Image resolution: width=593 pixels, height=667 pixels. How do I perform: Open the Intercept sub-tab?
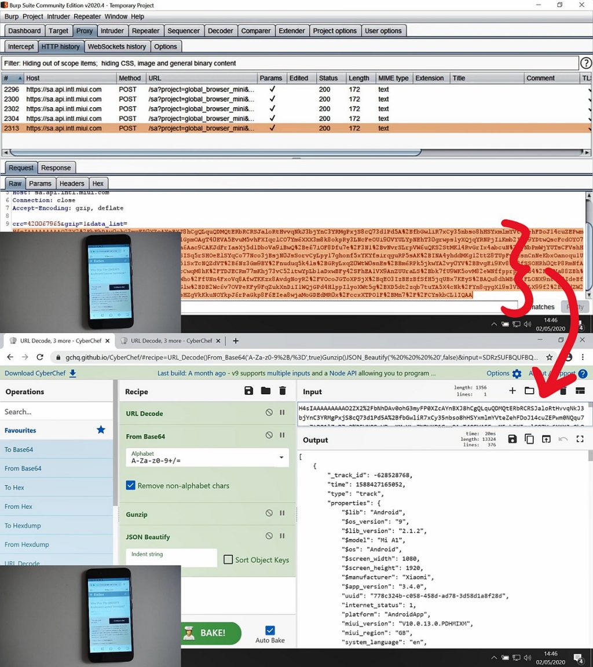coord(21,46)
